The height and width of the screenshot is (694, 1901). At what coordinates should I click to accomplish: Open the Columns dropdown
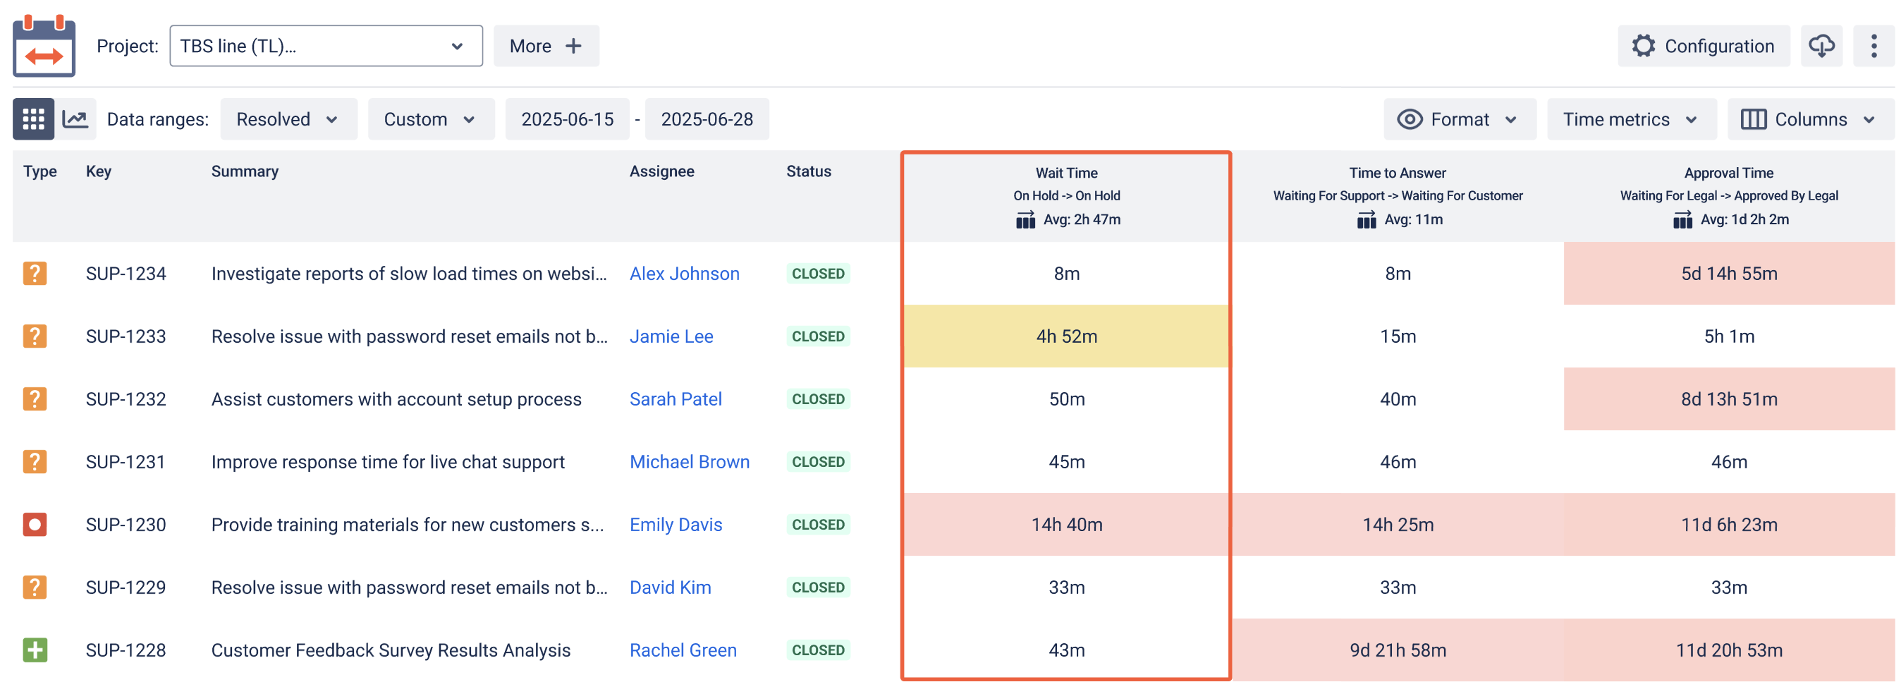(1810, 119)
